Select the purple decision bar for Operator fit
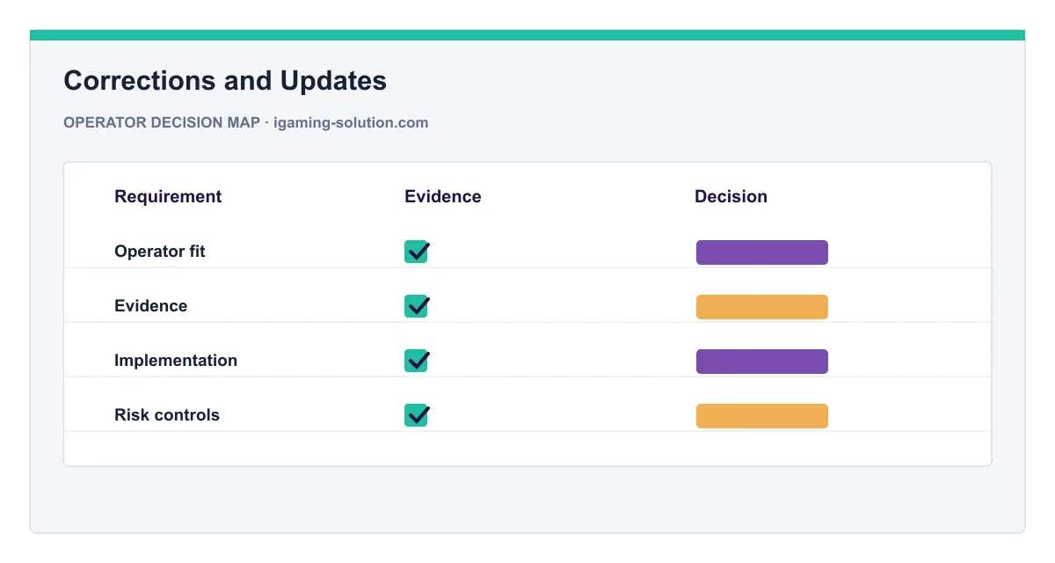 (x=762, y=252)
